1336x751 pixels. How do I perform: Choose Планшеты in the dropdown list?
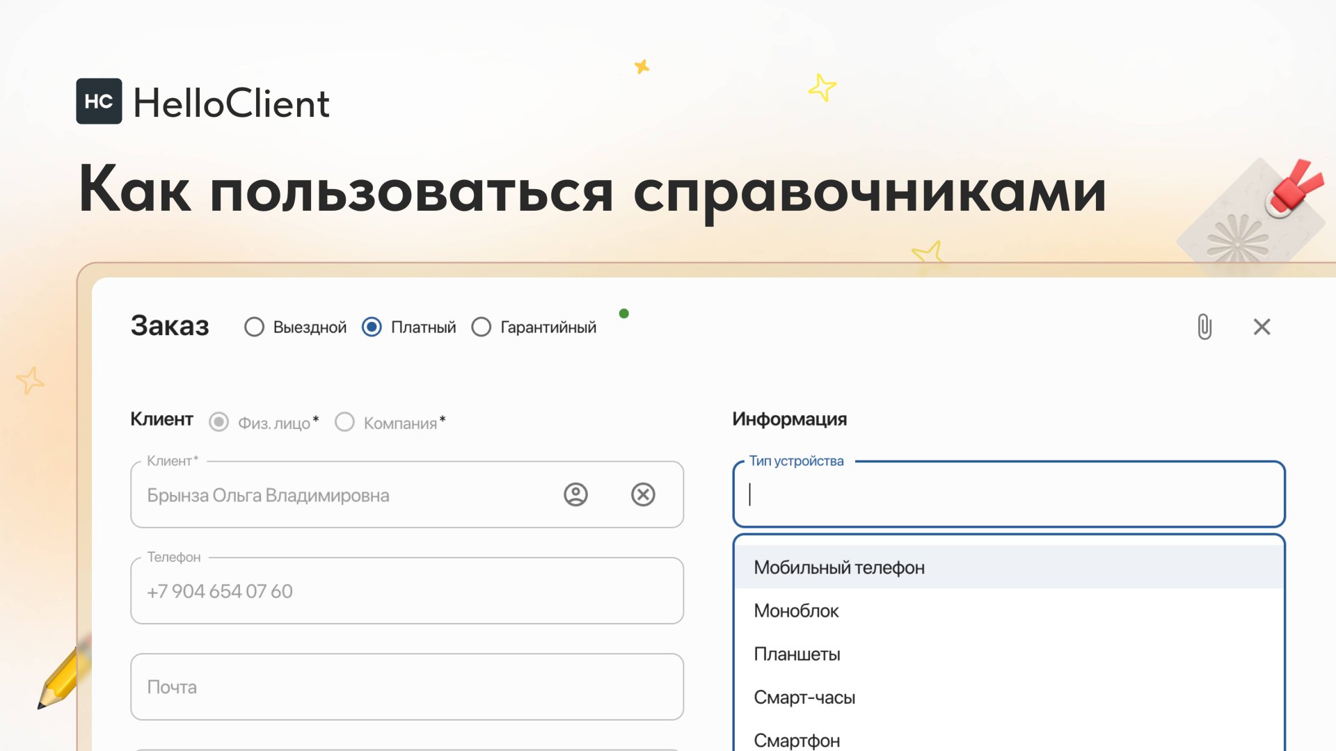(797, 654)
